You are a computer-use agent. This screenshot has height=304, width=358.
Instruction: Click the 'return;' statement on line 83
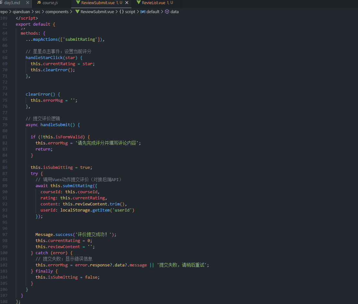[44, 149]
